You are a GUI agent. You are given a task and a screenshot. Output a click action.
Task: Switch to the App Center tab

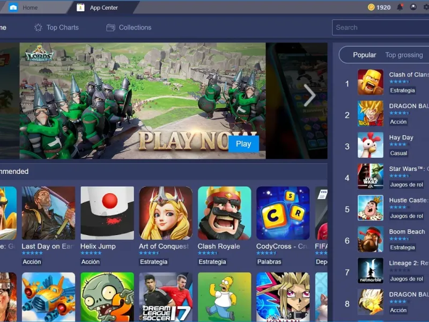click(104, 8)
